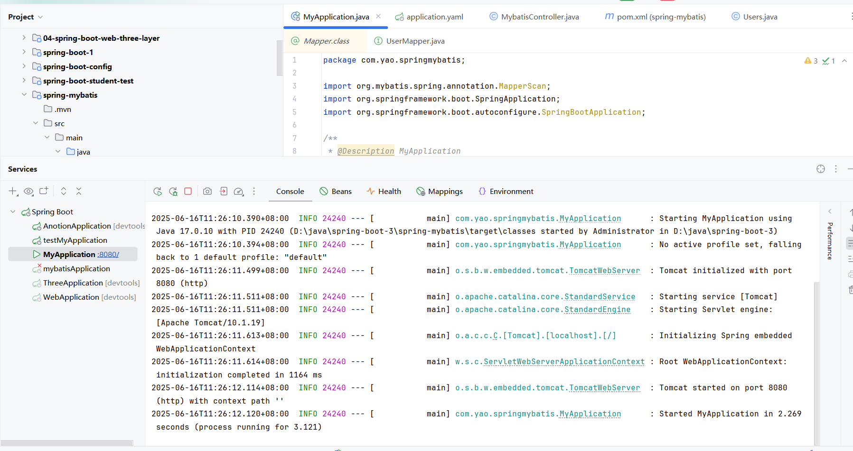
Task: Expand 04-spring-boot-web-three-layer folder
Action: [x=24, y=37]
